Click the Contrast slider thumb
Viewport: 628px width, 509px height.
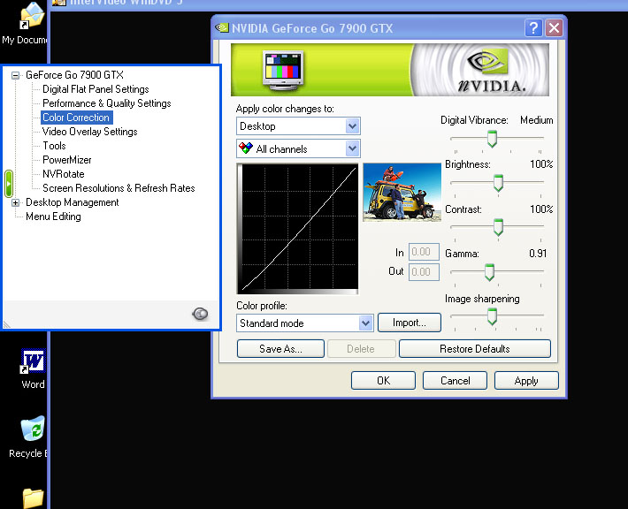click(498, 227)
